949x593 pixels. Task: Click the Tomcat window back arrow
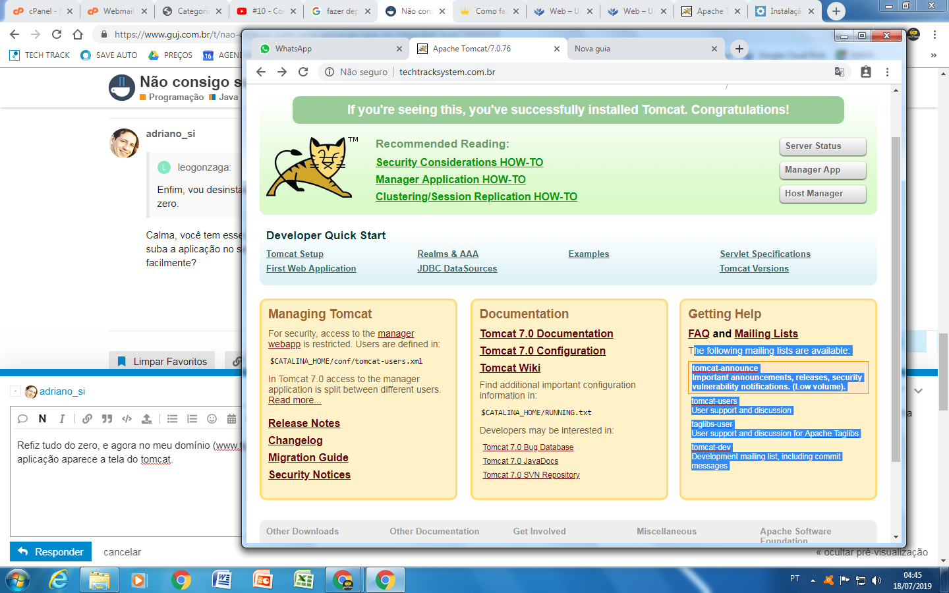[x=261, y=72]
